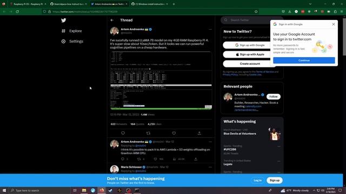Switch to the alpaca-lora GitHub tab
Screen dimensions: 346x194
68,4
